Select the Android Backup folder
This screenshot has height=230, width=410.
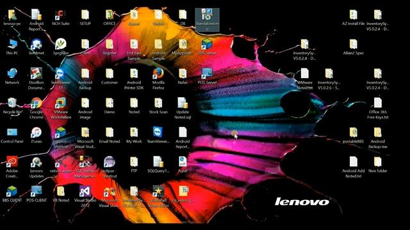(85, 74)
